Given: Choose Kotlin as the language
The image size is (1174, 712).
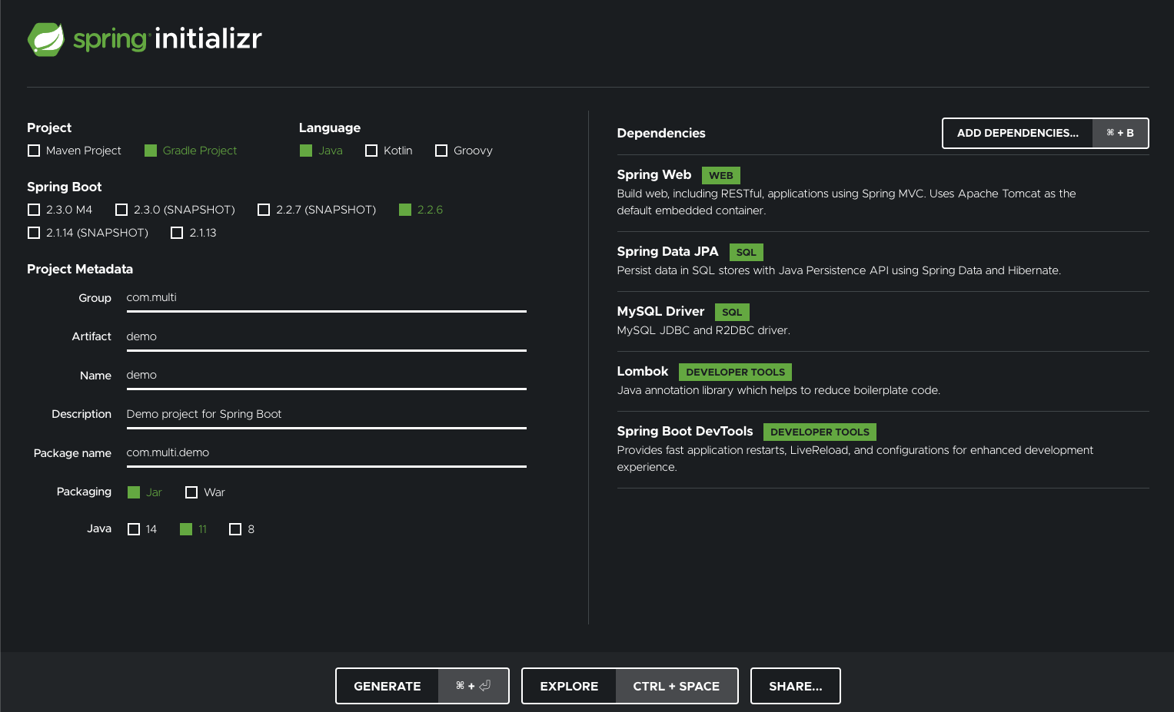Looking at the screenshot, I should (x=389, y=151).
